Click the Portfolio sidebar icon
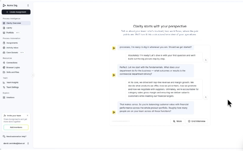Image resolution: width=243 pixels, height=151 pixels. [4, 32]
